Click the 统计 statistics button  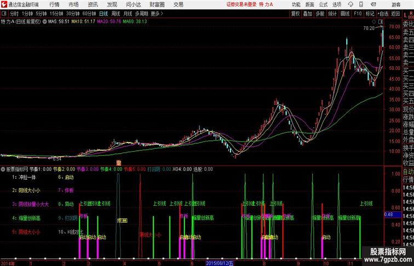click(x=332, y=14)
